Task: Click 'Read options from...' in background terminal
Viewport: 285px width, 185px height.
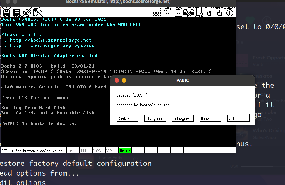Action: click(39, 173)
